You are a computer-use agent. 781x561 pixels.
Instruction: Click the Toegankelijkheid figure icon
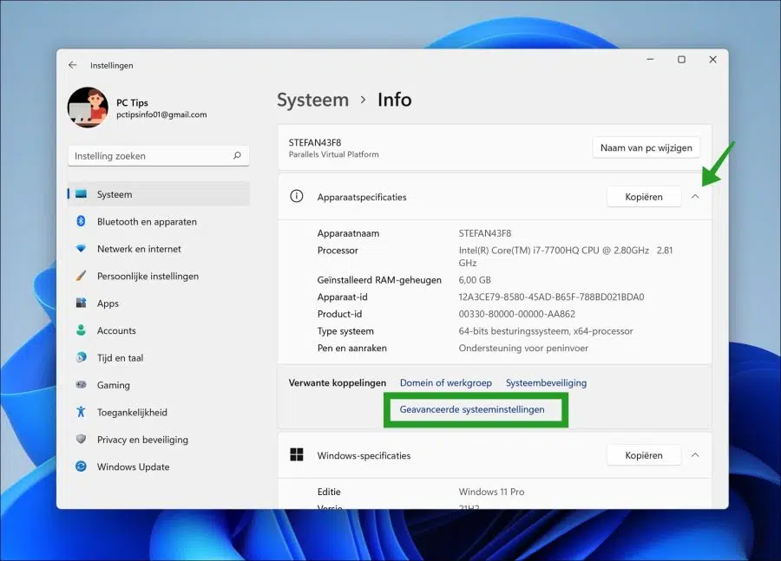click(81, 412)
